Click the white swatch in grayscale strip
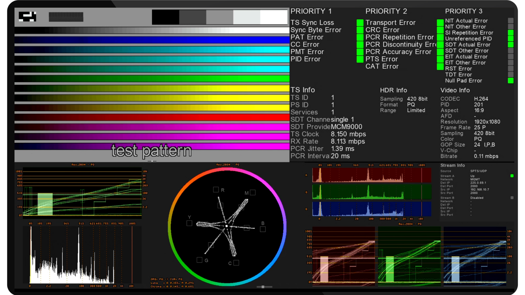The image size is (525, 295). (x=273, y=17)
